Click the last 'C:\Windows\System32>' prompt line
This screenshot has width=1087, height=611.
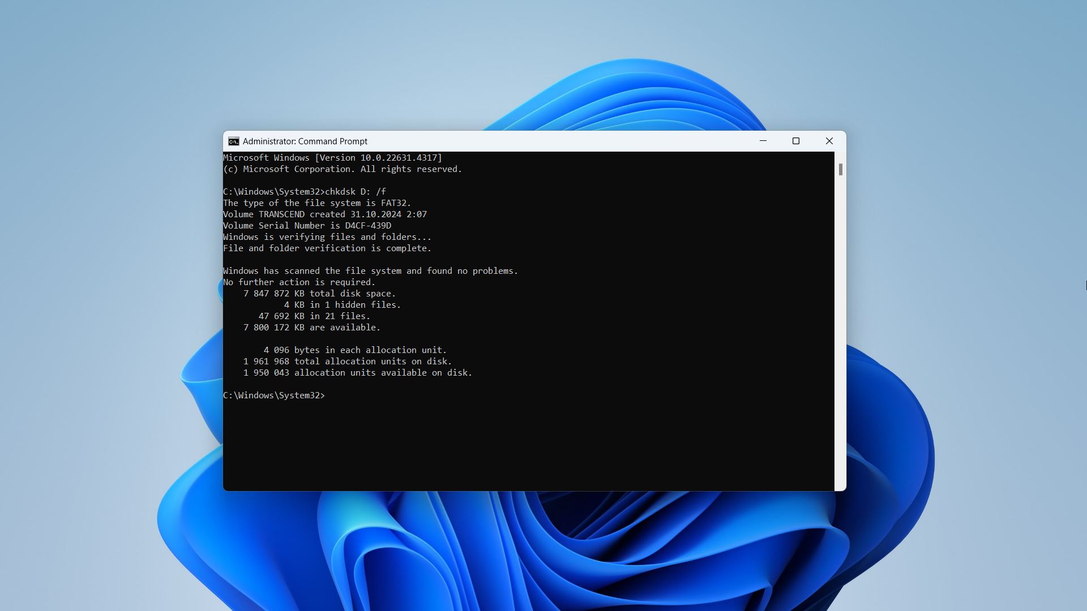click(274, 395)
